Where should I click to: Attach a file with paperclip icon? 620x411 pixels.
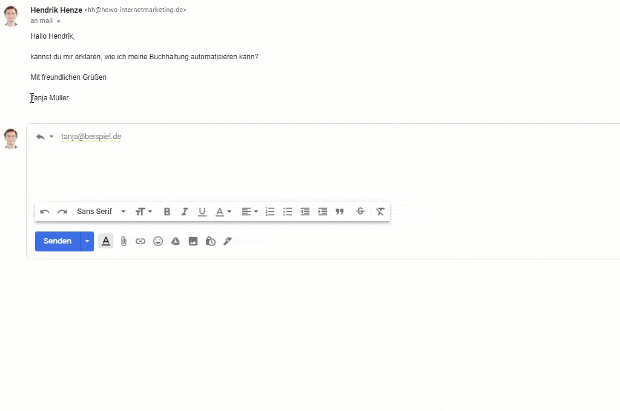tap(124, 241)
